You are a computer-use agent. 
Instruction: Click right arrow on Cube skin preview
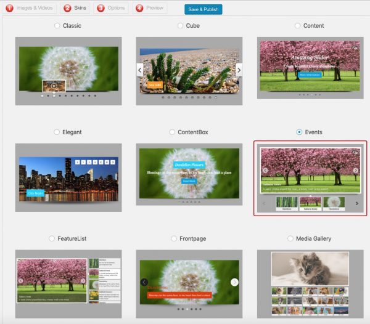(x=239, y=70)
